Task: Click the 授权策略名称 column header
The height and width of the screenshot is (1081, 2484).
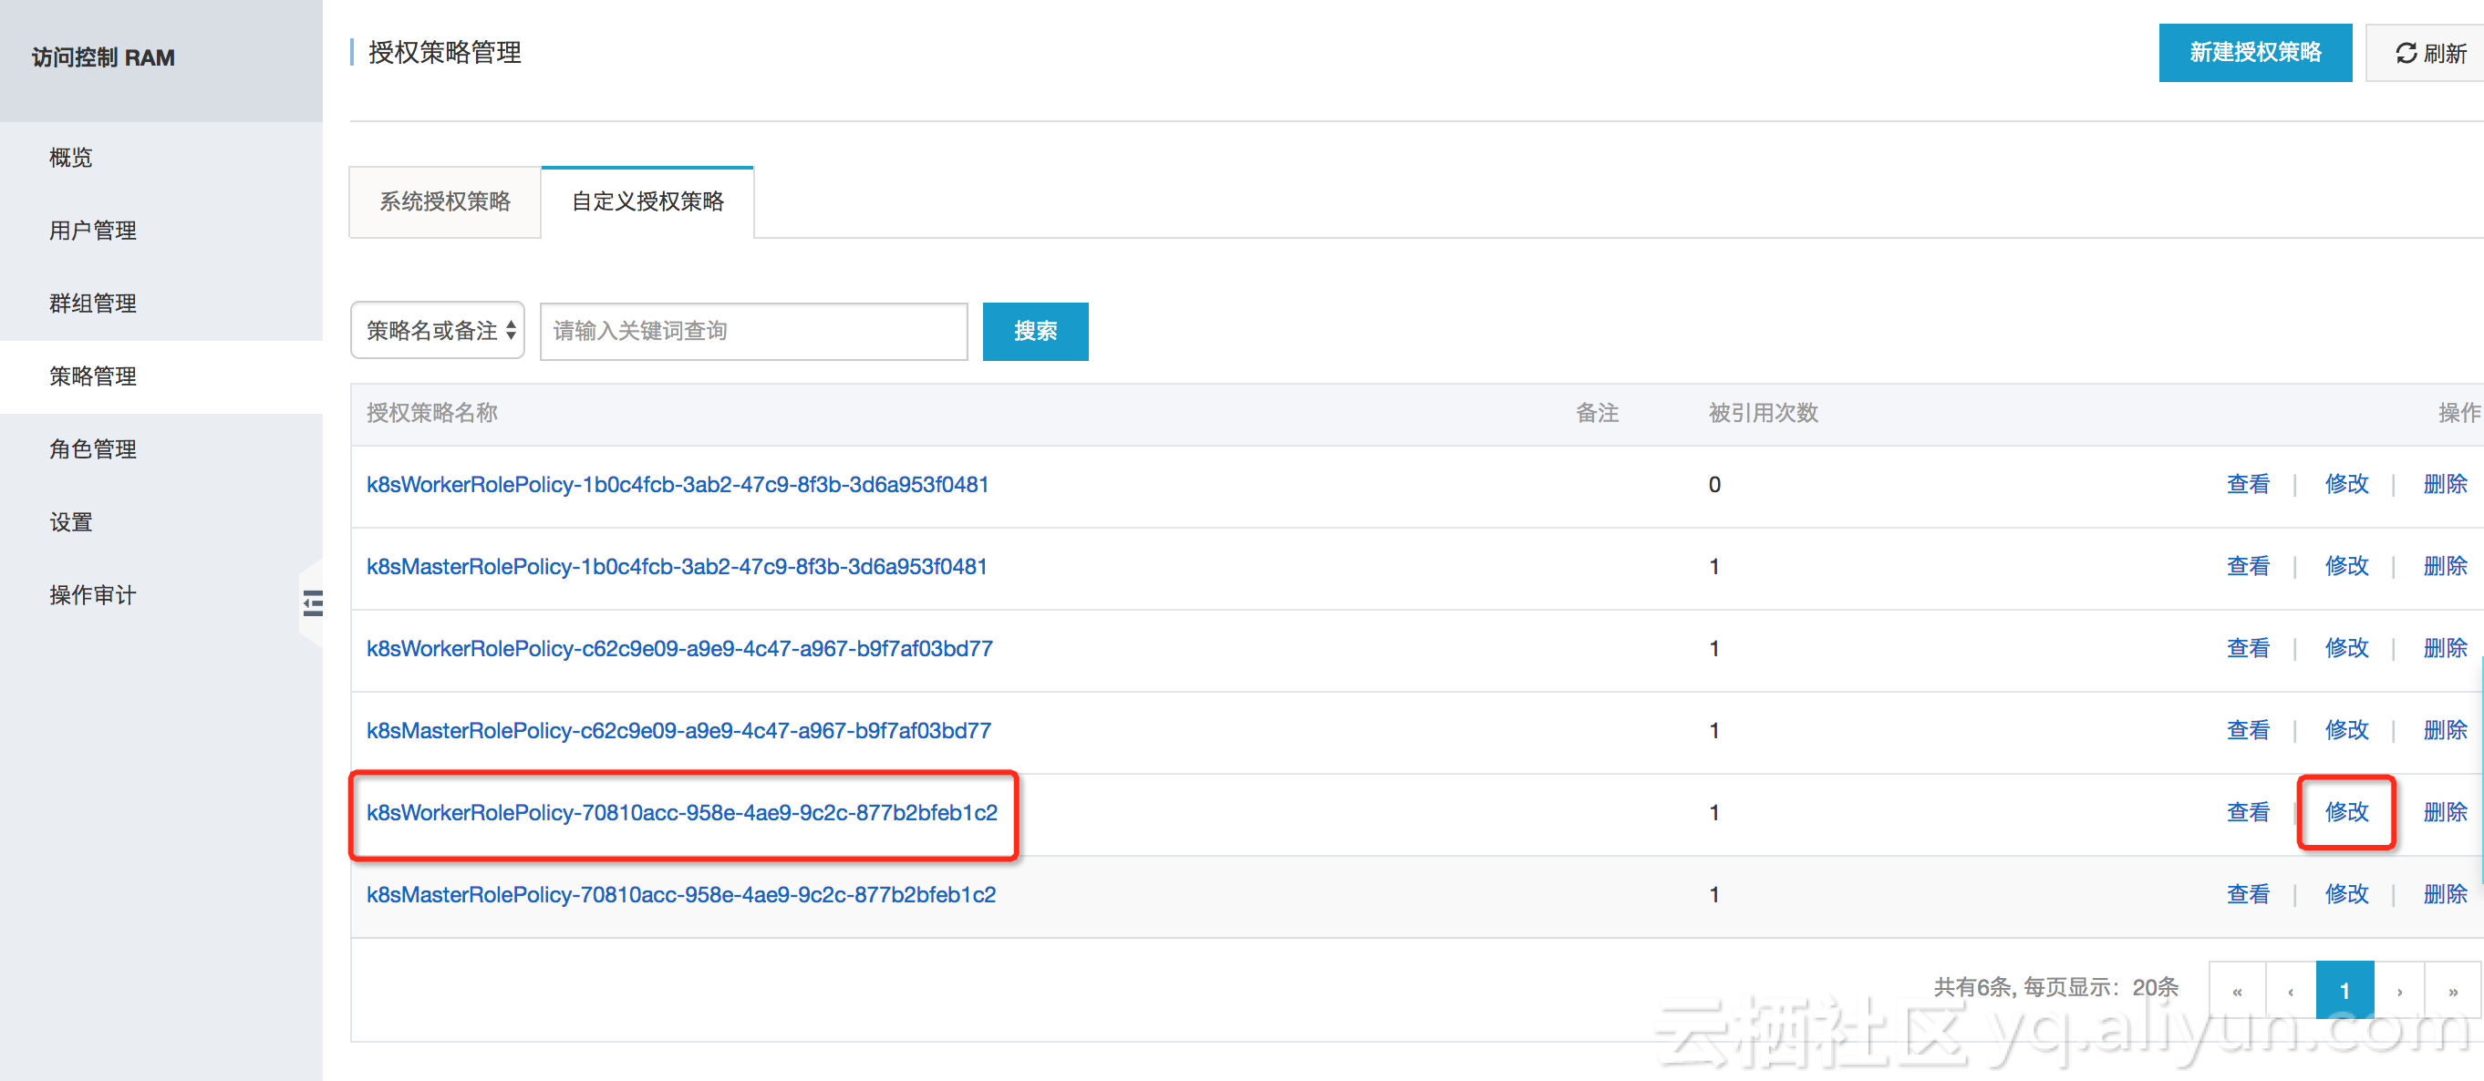Action: click(432, 412)
